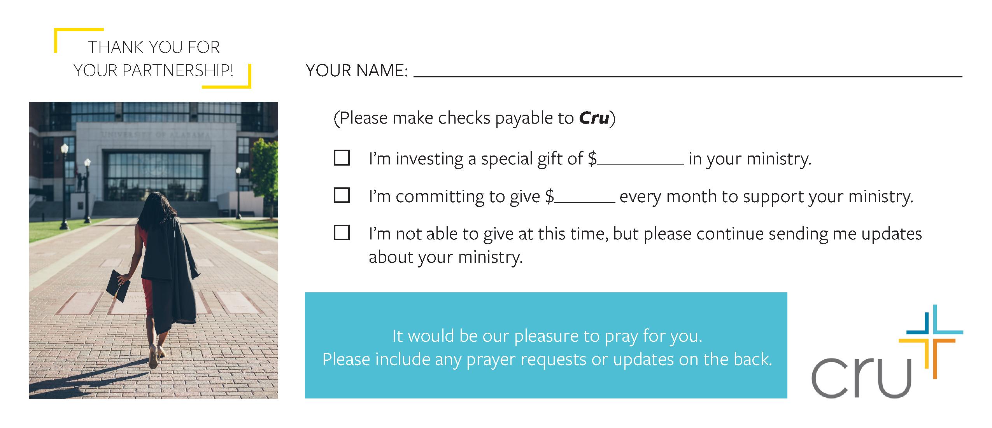Click the bold Cru payable text
The height and width of the screenshot is (428, 992).
(x=594, y=118)
